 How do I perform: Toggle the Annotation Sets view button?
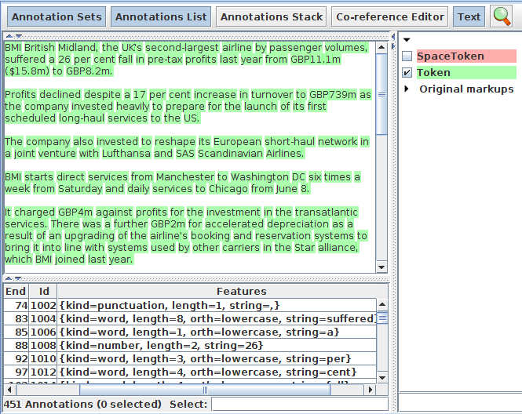click(x=57, y=16)
